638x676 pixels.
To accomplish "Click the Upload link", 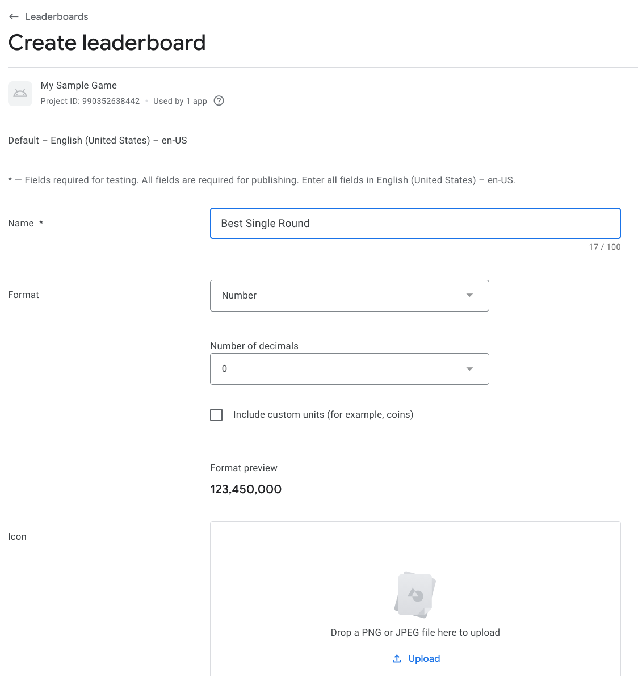I will (x=424, y=658).
